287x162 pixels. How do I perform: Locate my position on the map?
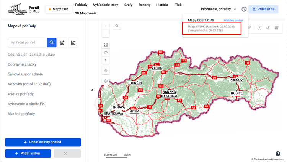(106, 71)
